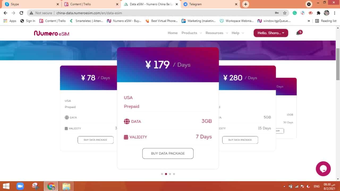Click the chat support bubble icon
The height and width of the screenshot is (191, 340).
(323, 169)
